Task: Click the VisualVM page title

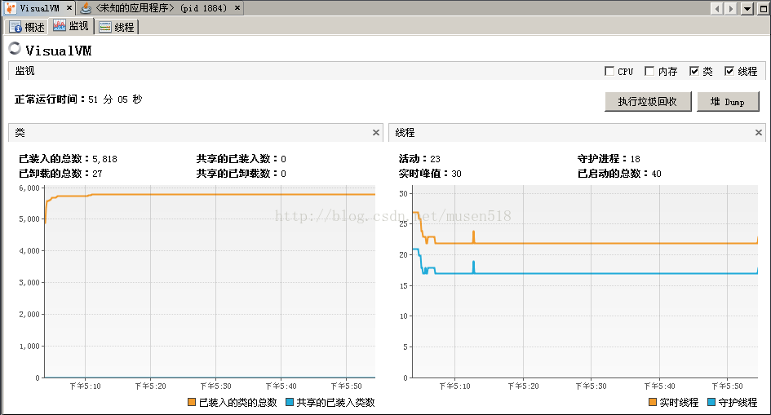Action: click(59, 51)
